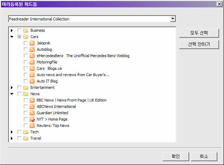Select the Auto IT Blog label
Image resolution: width=224 pixels, height=165 pixels.
tap(47, 81)
